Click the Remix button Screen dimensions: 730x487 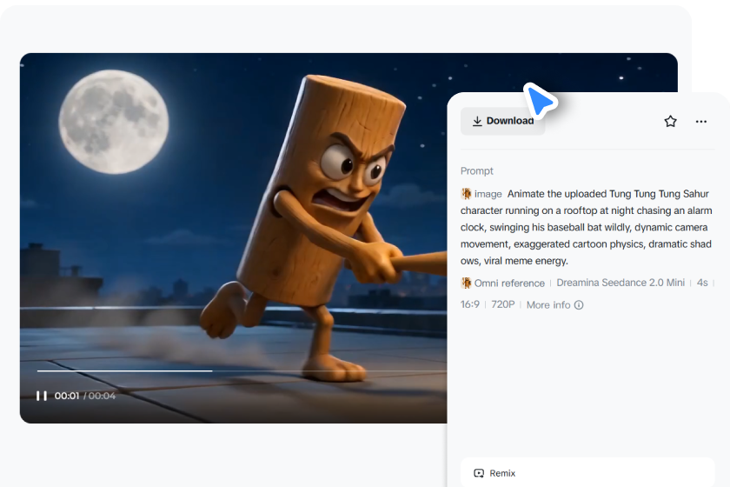click(587, 472)
